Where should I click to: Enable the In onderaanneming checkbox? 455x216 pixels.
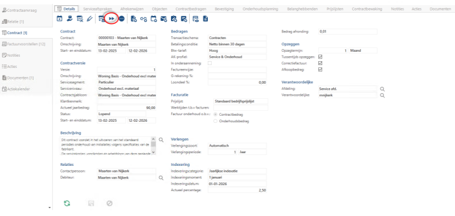[x=210, y=63]
